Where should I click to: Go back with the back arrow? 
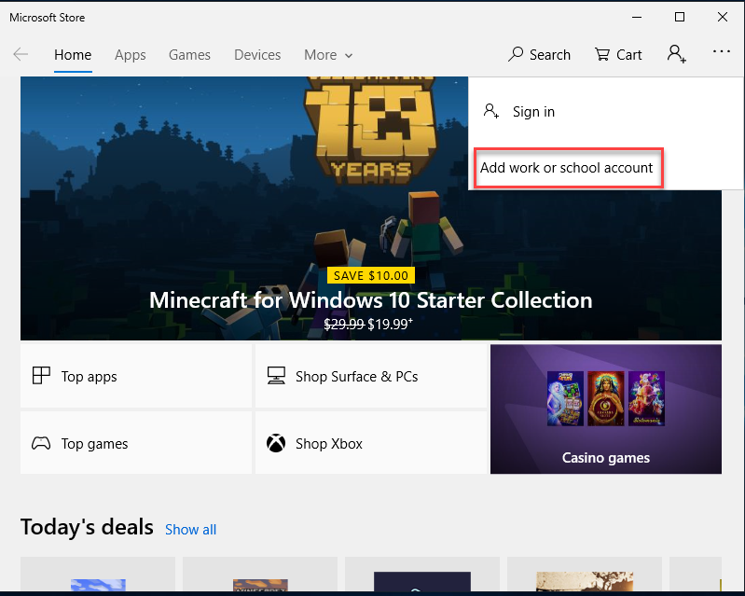21,54
